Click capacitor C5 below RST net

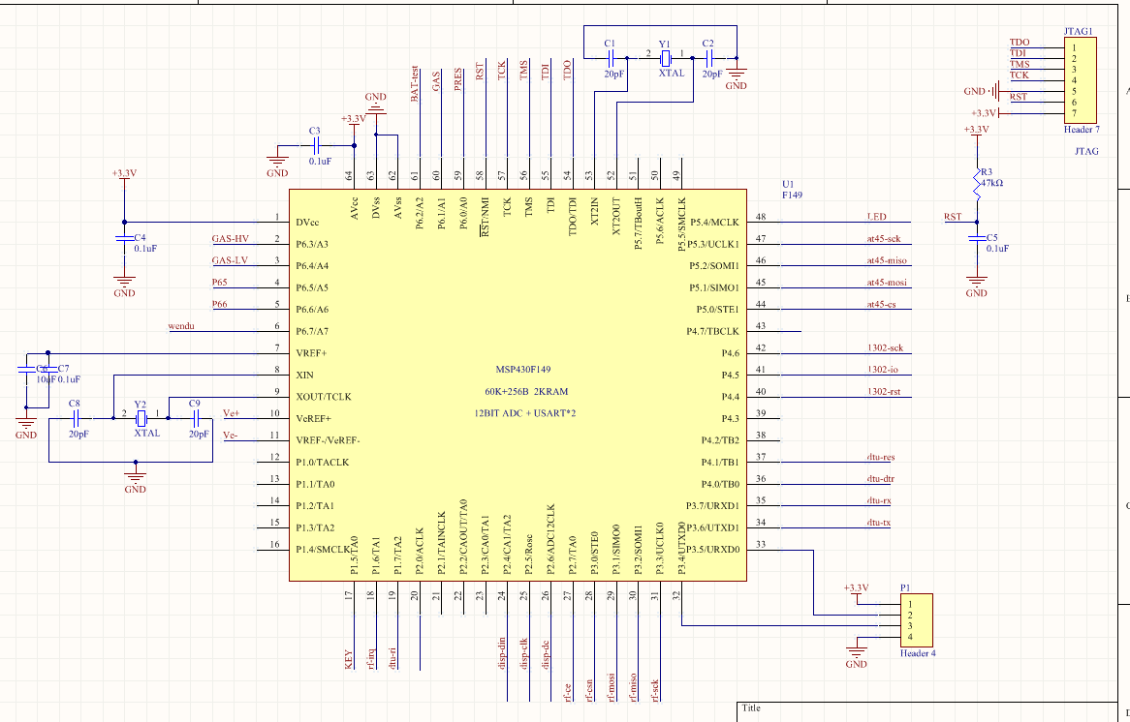click(x=977, y=237)
